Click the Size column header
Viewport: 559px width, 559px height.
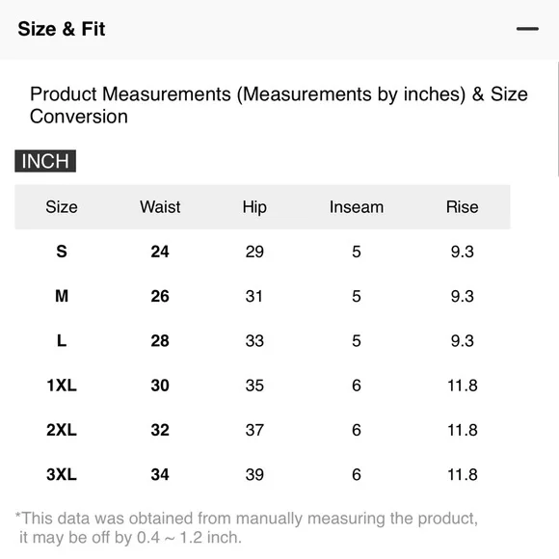(62, 207)
